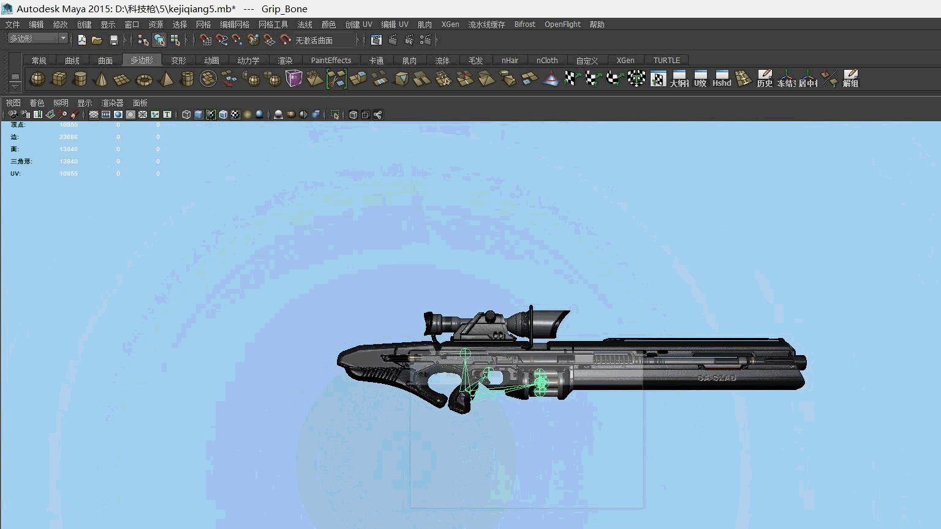
Task: Click the red cone sculpt shelf icon
Action: point(551,79)
